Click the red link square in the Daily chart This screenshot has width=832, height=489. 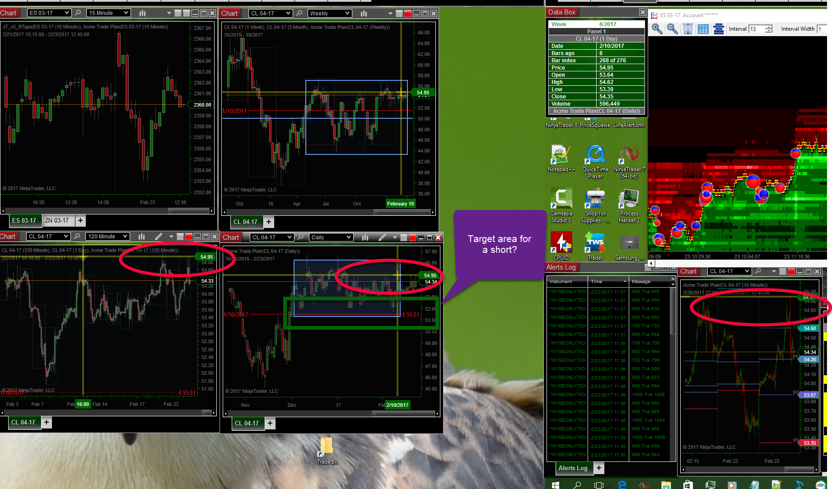click(x=412, y=238)
